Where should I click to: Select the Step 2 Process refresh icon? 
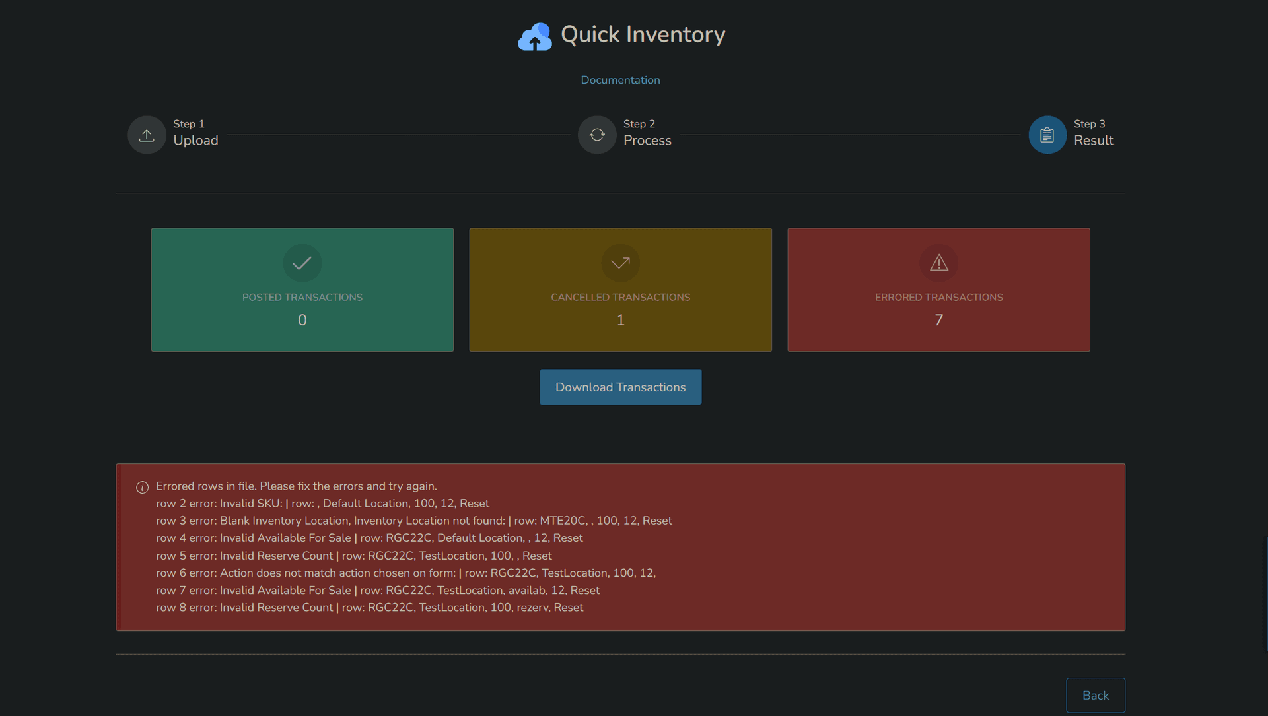596,135
